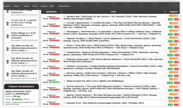Expand the FAQ dropdown menu
Viewport: 183px width, 108px height.
52,6
